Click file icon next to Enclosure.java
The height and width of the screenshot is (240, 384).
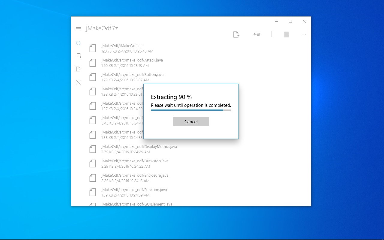[93, 178]
